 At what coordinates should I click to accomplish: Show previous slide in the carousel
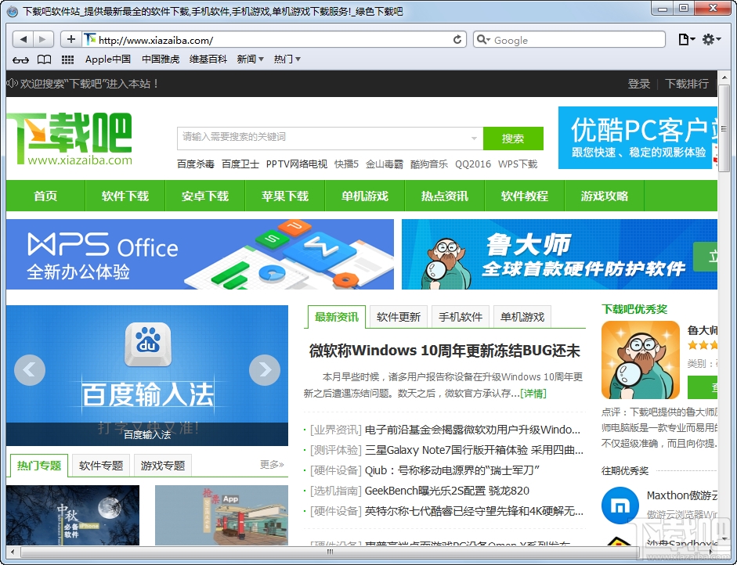(30, 370)
